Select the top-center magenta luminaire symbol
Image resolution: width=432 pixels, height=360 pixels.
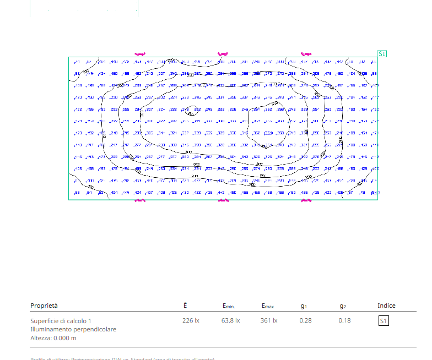click(x=223, y=54)
